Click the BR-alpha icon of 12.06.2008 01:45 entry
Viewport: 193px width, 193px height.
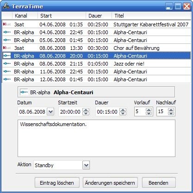coord(7,79)
